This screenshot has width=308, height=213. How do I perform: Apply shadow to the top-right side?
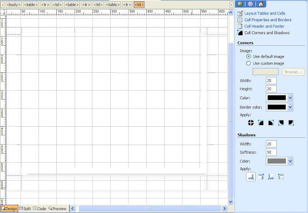click(261, 176)
